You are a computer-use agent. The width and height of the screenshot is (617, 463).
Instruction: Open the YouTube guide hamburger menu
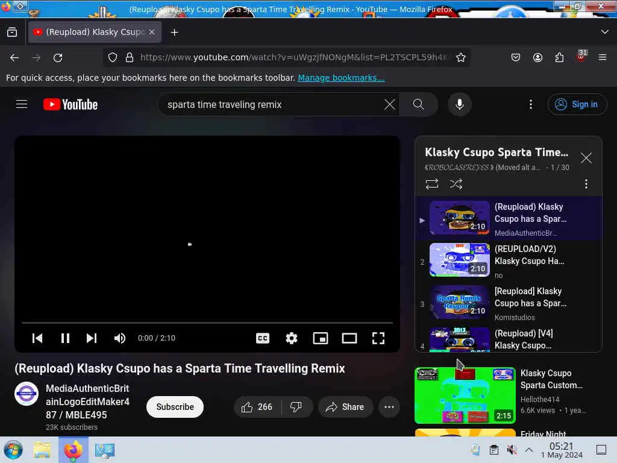click(22, 104)
